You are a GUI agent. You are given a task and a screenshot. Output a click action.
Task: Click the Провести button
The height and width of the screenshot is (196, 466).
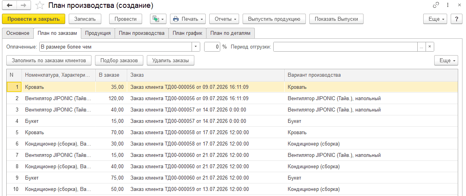click(x=125, y=19)
